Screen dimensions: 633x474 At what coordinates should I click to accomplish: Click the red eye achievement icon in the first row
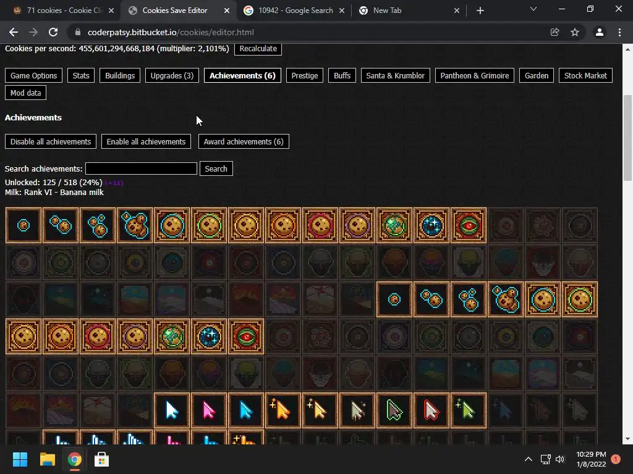point(469,225)
